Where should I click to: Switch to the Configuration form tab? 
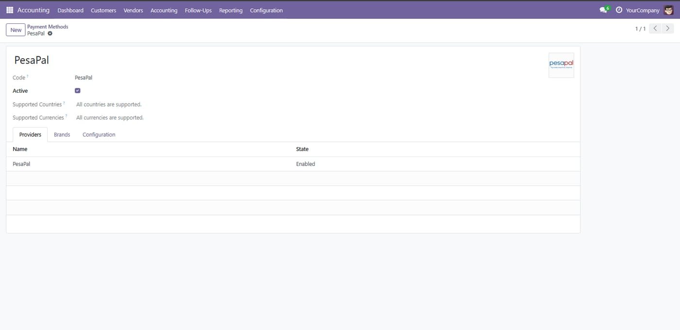(99, 135)
